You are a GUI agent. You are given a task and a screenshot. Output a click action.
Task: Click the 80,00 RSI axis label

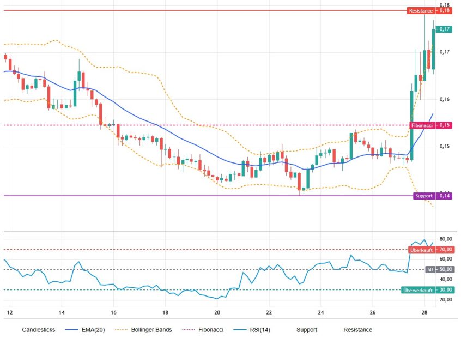pos(446,239)
